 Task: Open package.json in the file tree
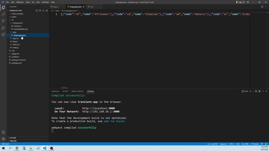tap(16, 63)
